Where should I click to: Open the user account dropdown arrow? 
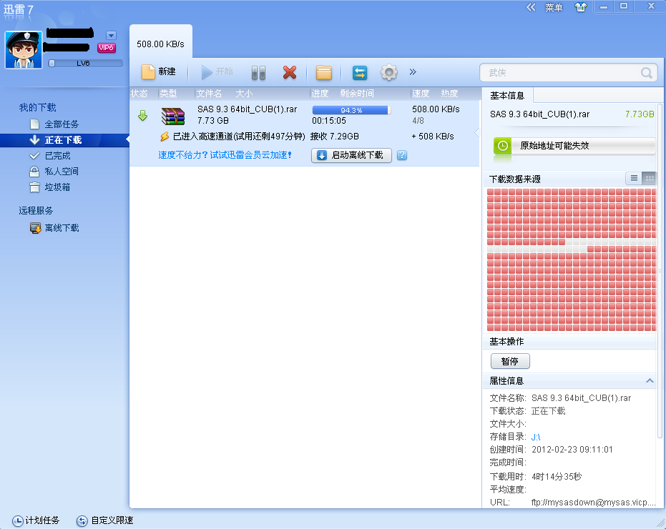point(111,35)
